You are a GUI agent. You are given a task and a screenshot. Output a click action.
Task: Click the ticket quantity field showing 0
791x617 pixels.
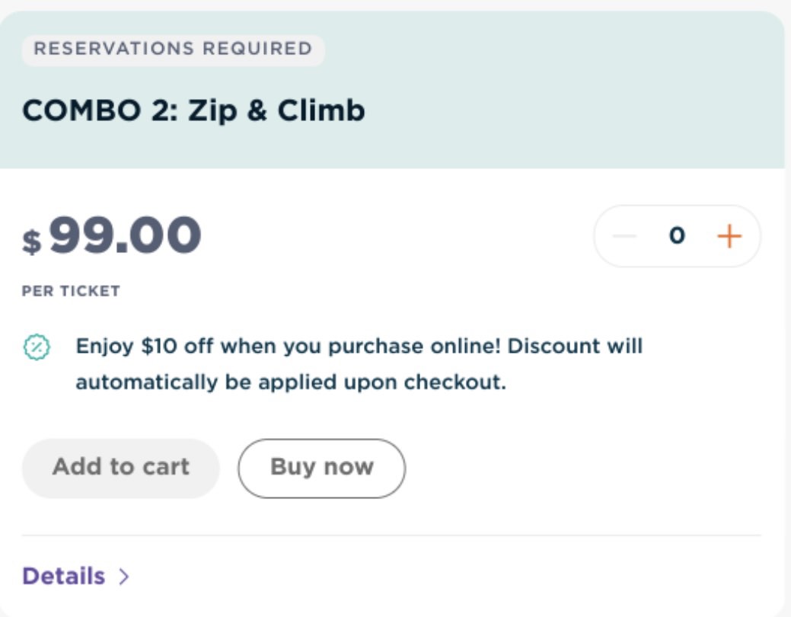678,236
